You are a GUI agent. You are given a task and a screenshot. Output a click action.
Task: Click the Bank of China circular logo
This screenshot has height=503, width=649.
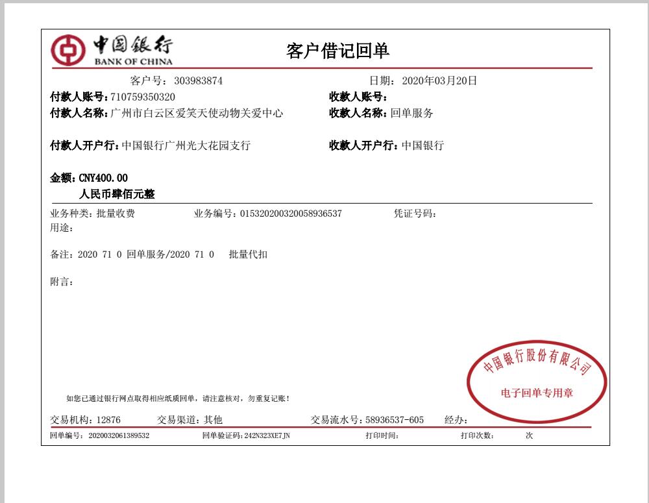click(x=68, y=51)
